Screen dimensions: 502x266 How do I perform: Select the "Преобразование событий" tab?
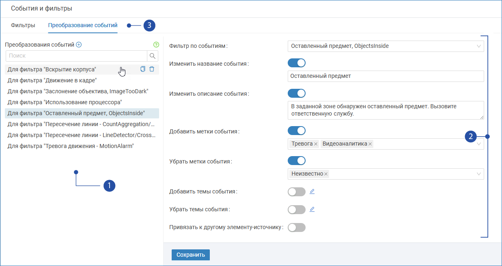[83, 25]
